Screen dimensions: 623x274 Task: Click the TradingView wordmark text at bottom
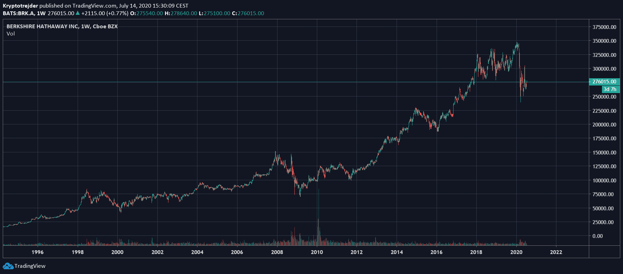(30, 266)
